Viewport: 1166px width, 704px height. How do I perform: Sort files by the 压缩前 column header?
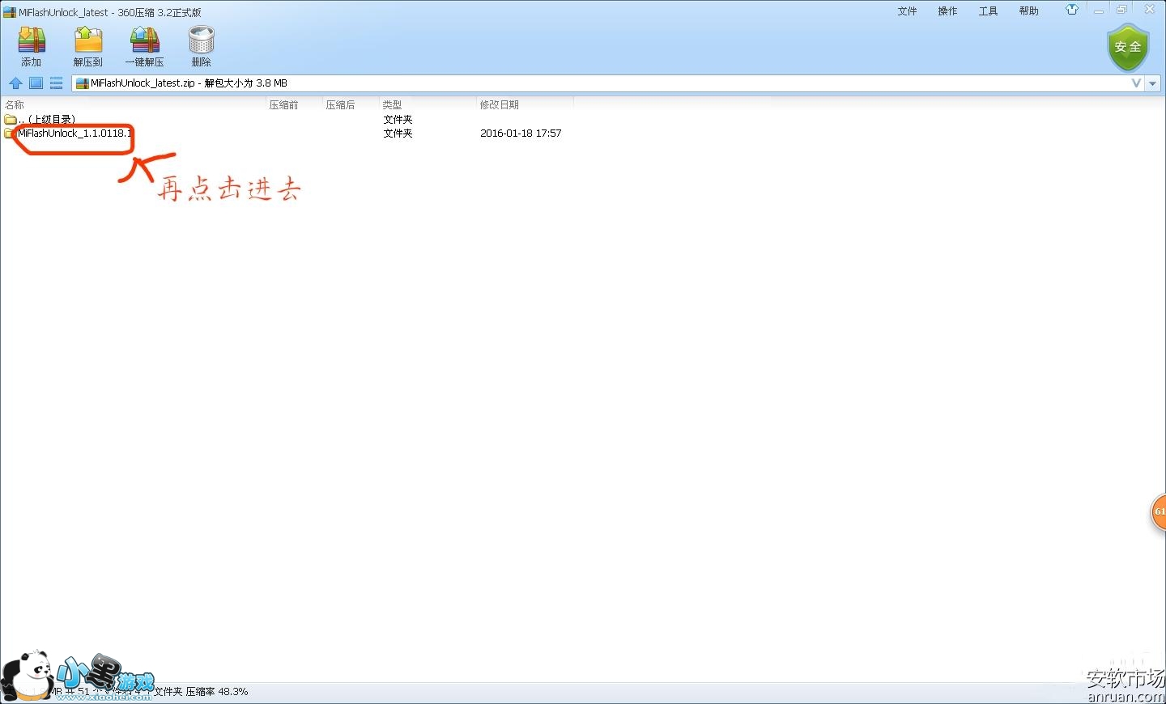[x=295, y=104]
